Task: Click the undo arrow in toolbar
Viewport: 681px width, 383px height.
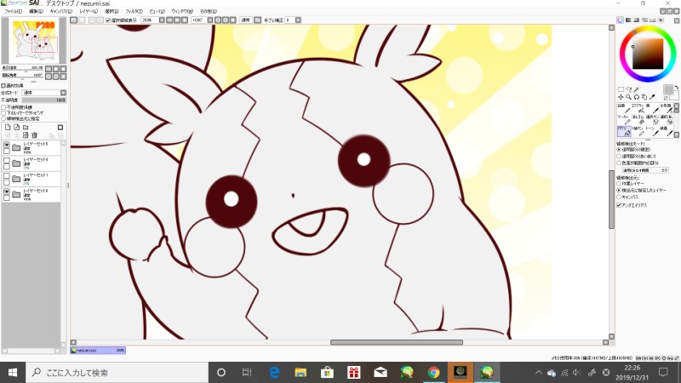Action: click(73, 20)
